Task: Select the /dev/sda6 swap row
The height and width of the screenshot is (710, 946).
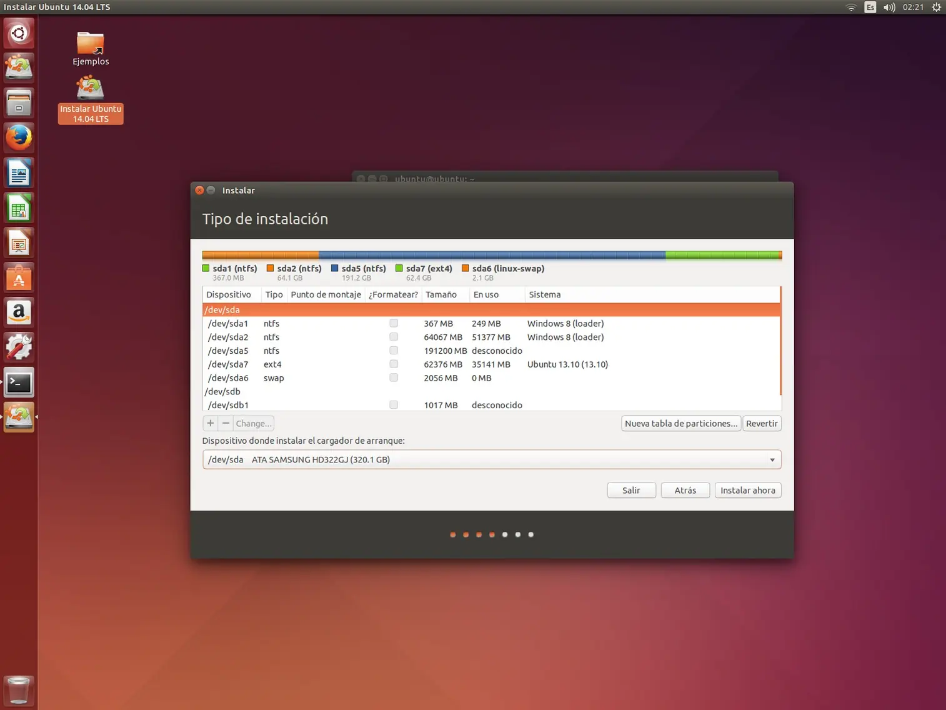Action: [491, 377]
